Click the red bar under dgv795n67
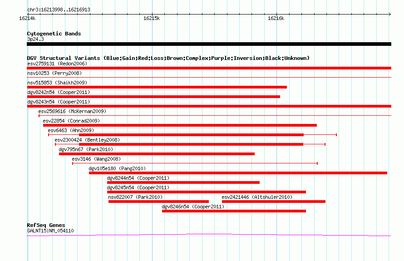 point(157,154)
